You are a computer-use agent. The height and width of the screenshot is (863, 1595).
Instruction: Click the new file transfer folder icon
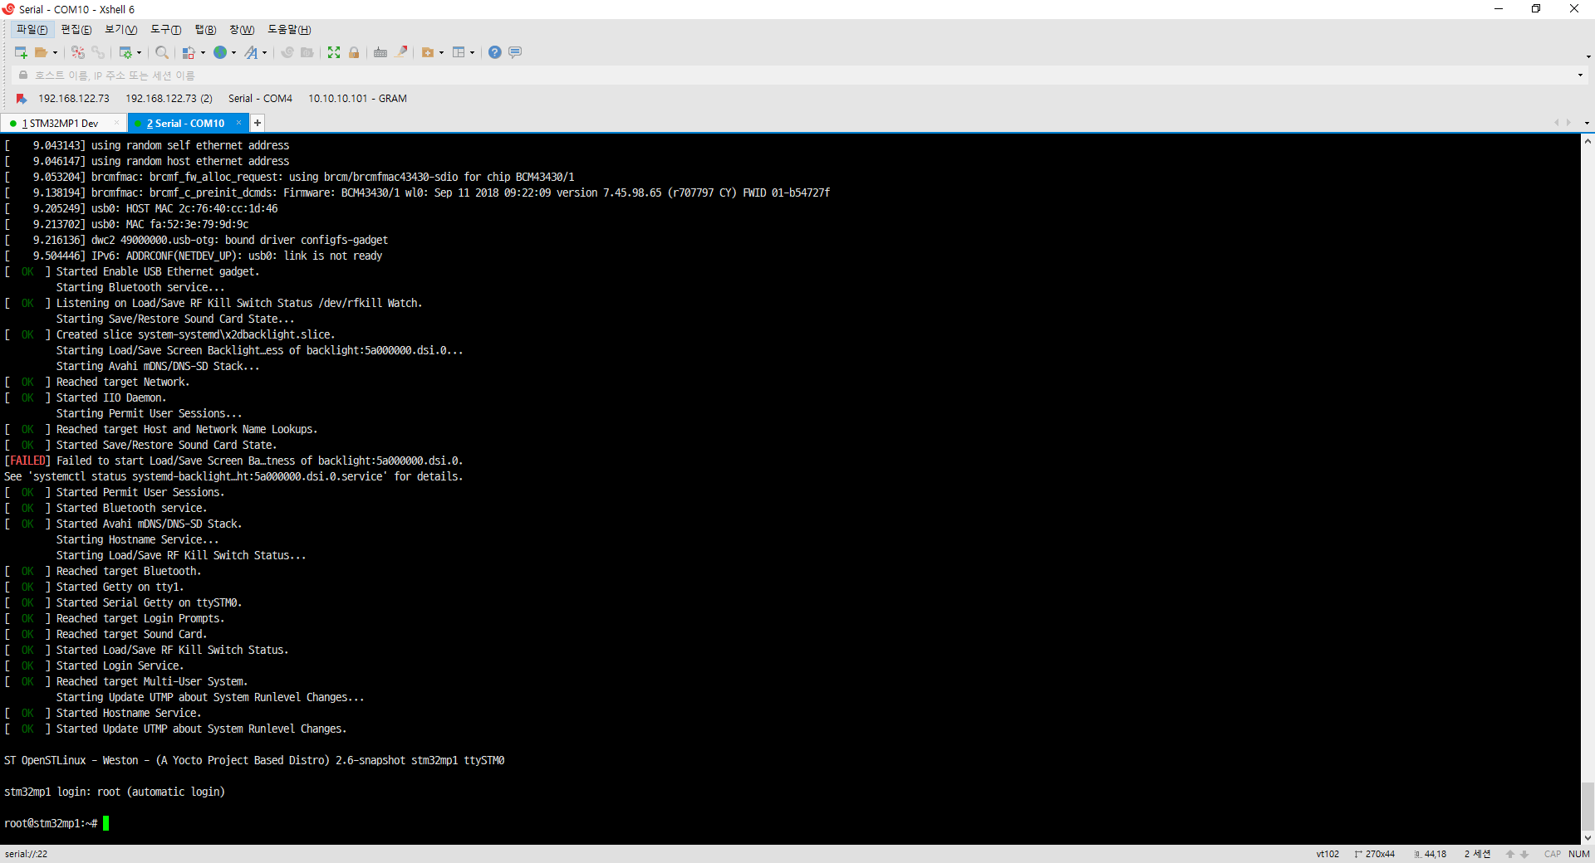pos(428,52)
